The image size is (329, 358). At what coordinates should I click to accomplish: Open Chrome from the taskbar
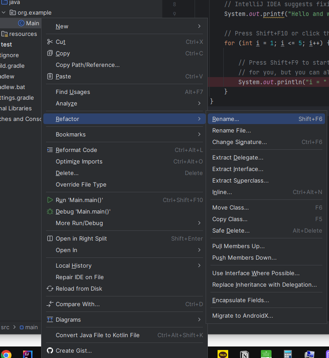[6, 354]
